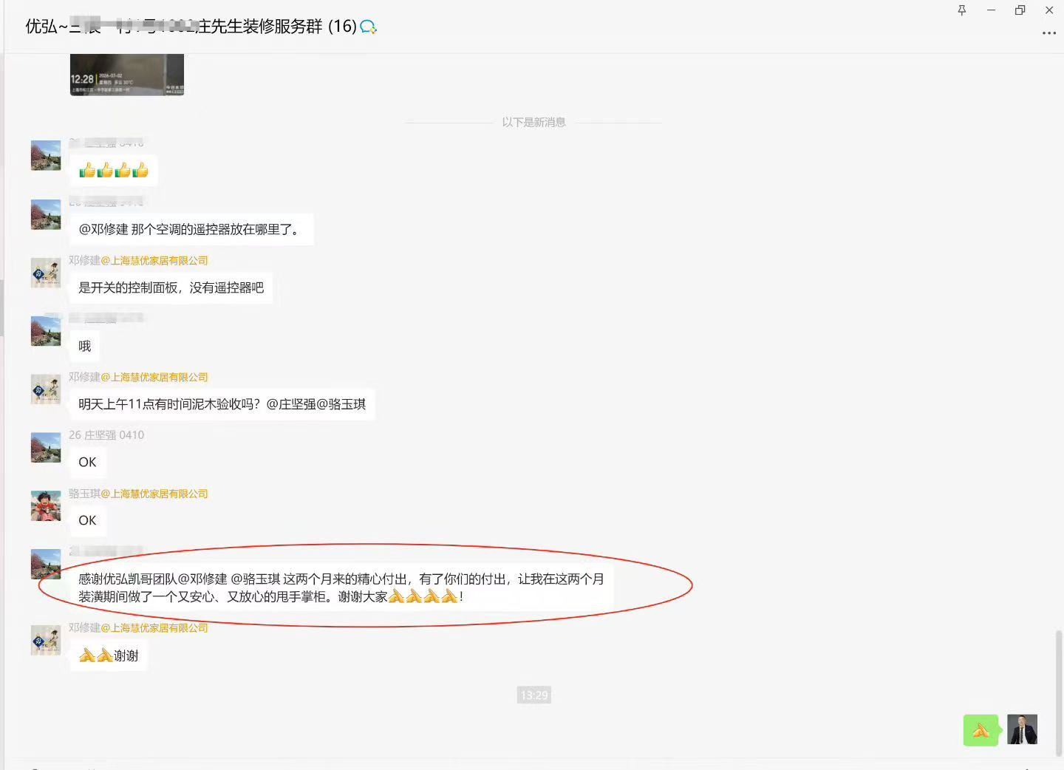1064x770 pixels.
Task: Select the four thumbs-up emoji message
Action: 114,171
